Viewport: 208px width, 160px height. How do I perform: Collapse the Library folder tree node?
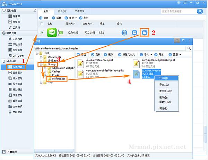[x=41, y=65]
